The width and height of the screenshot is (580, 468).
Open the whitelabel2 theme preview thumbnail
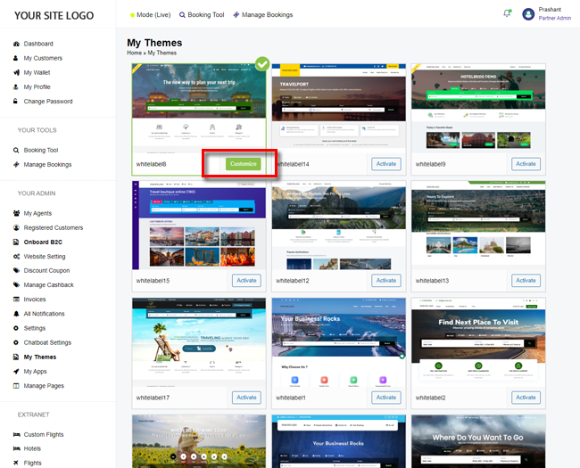tap(478, 342)
